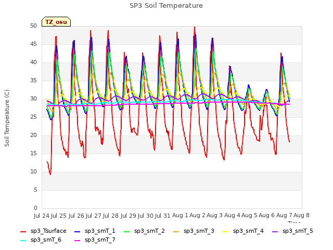Viewport: 333px width, 250px height.
Task: Click the Aug 3 x-axis tick label
Action: point(215,216)
